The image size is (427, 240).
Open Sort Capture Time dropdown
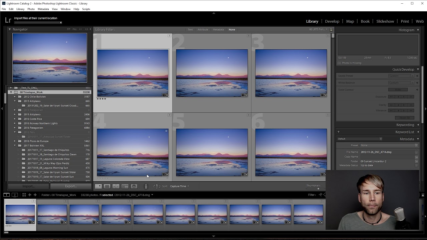pos(179,186)
